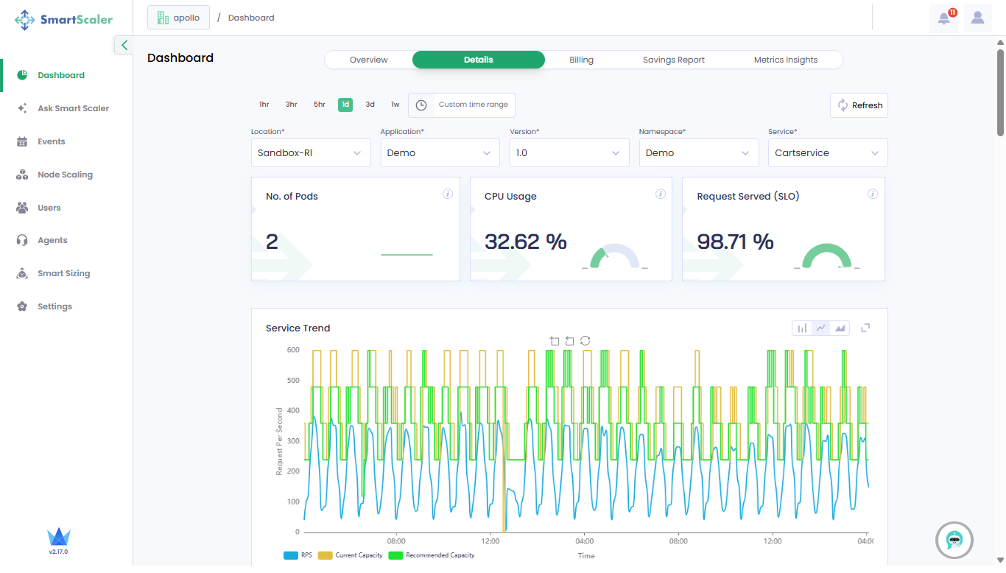Image resolution: width=1006 pixels, height=573 pixels.
Task: Click the Custom time range field
Action: [473, 105]
